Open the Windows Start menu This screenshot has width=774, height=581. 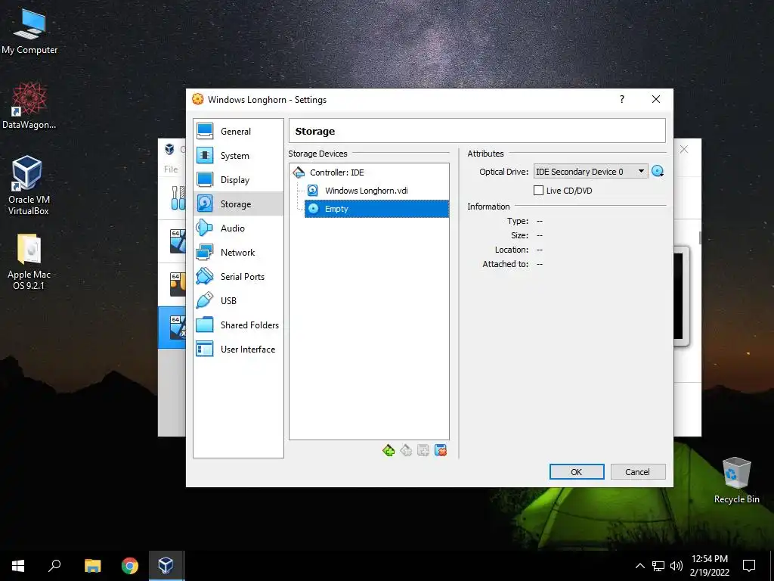click(18, 566)
